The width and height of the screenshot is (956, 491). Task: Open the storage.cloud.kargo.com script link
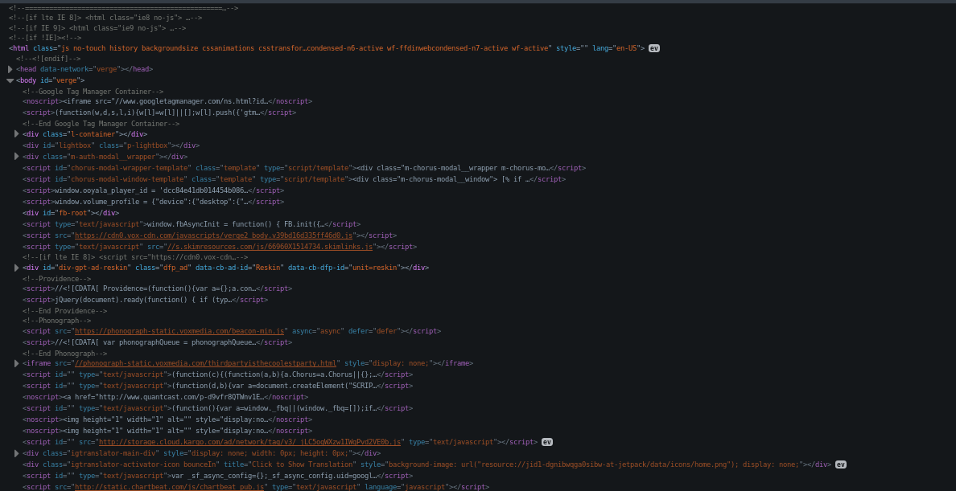coord(250,442)
